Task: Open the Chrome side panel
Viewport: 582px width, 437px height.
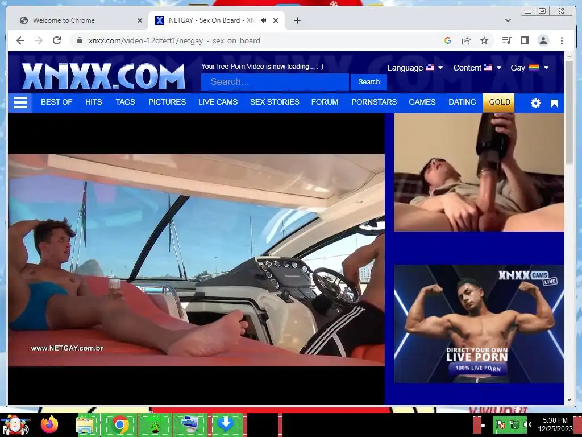Action: pos(525,40)
